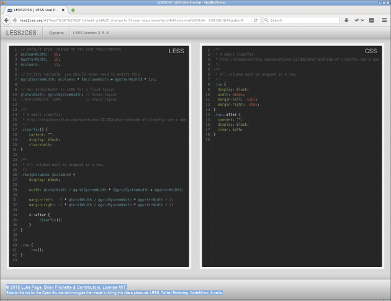Click the margin-right line in LESS editor
Screen dimensions: 391x301
101,205
